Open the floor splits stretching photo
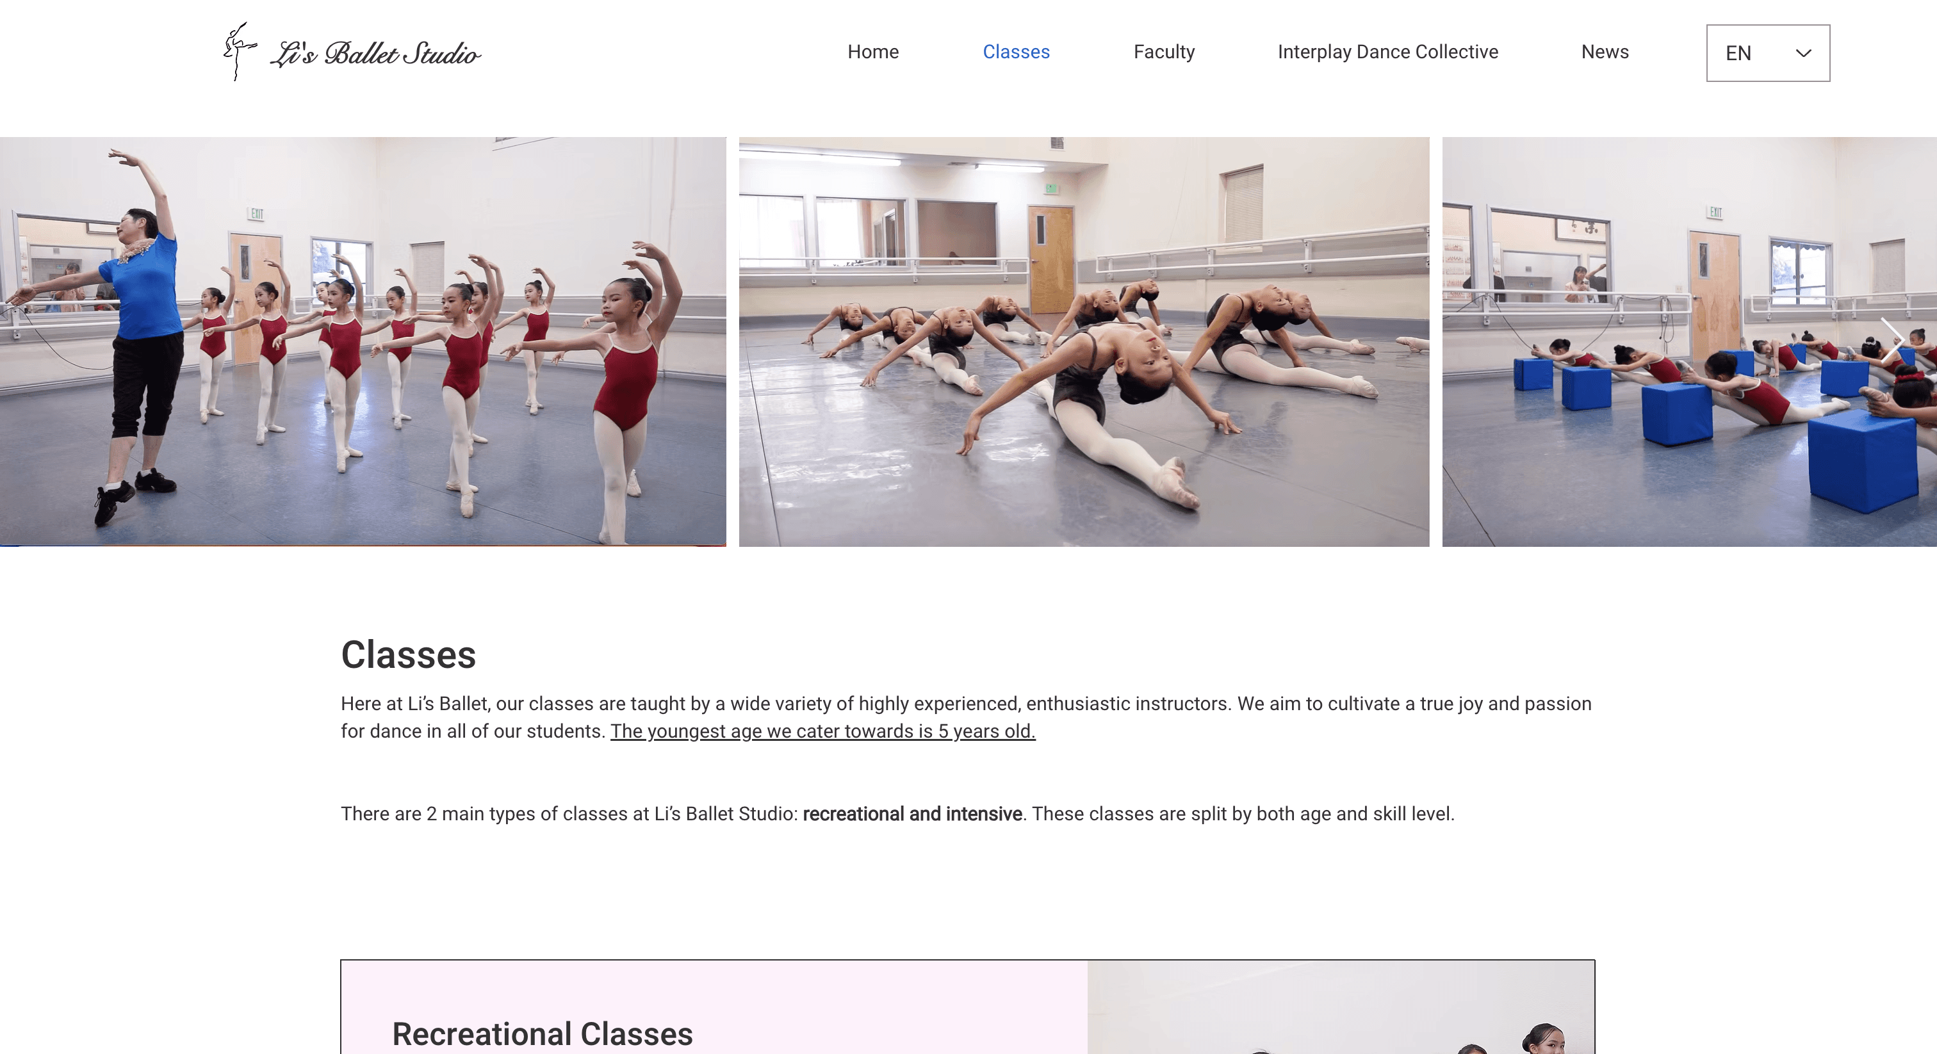This screenshot has height=1054, width=1937. click(1084, 341)
